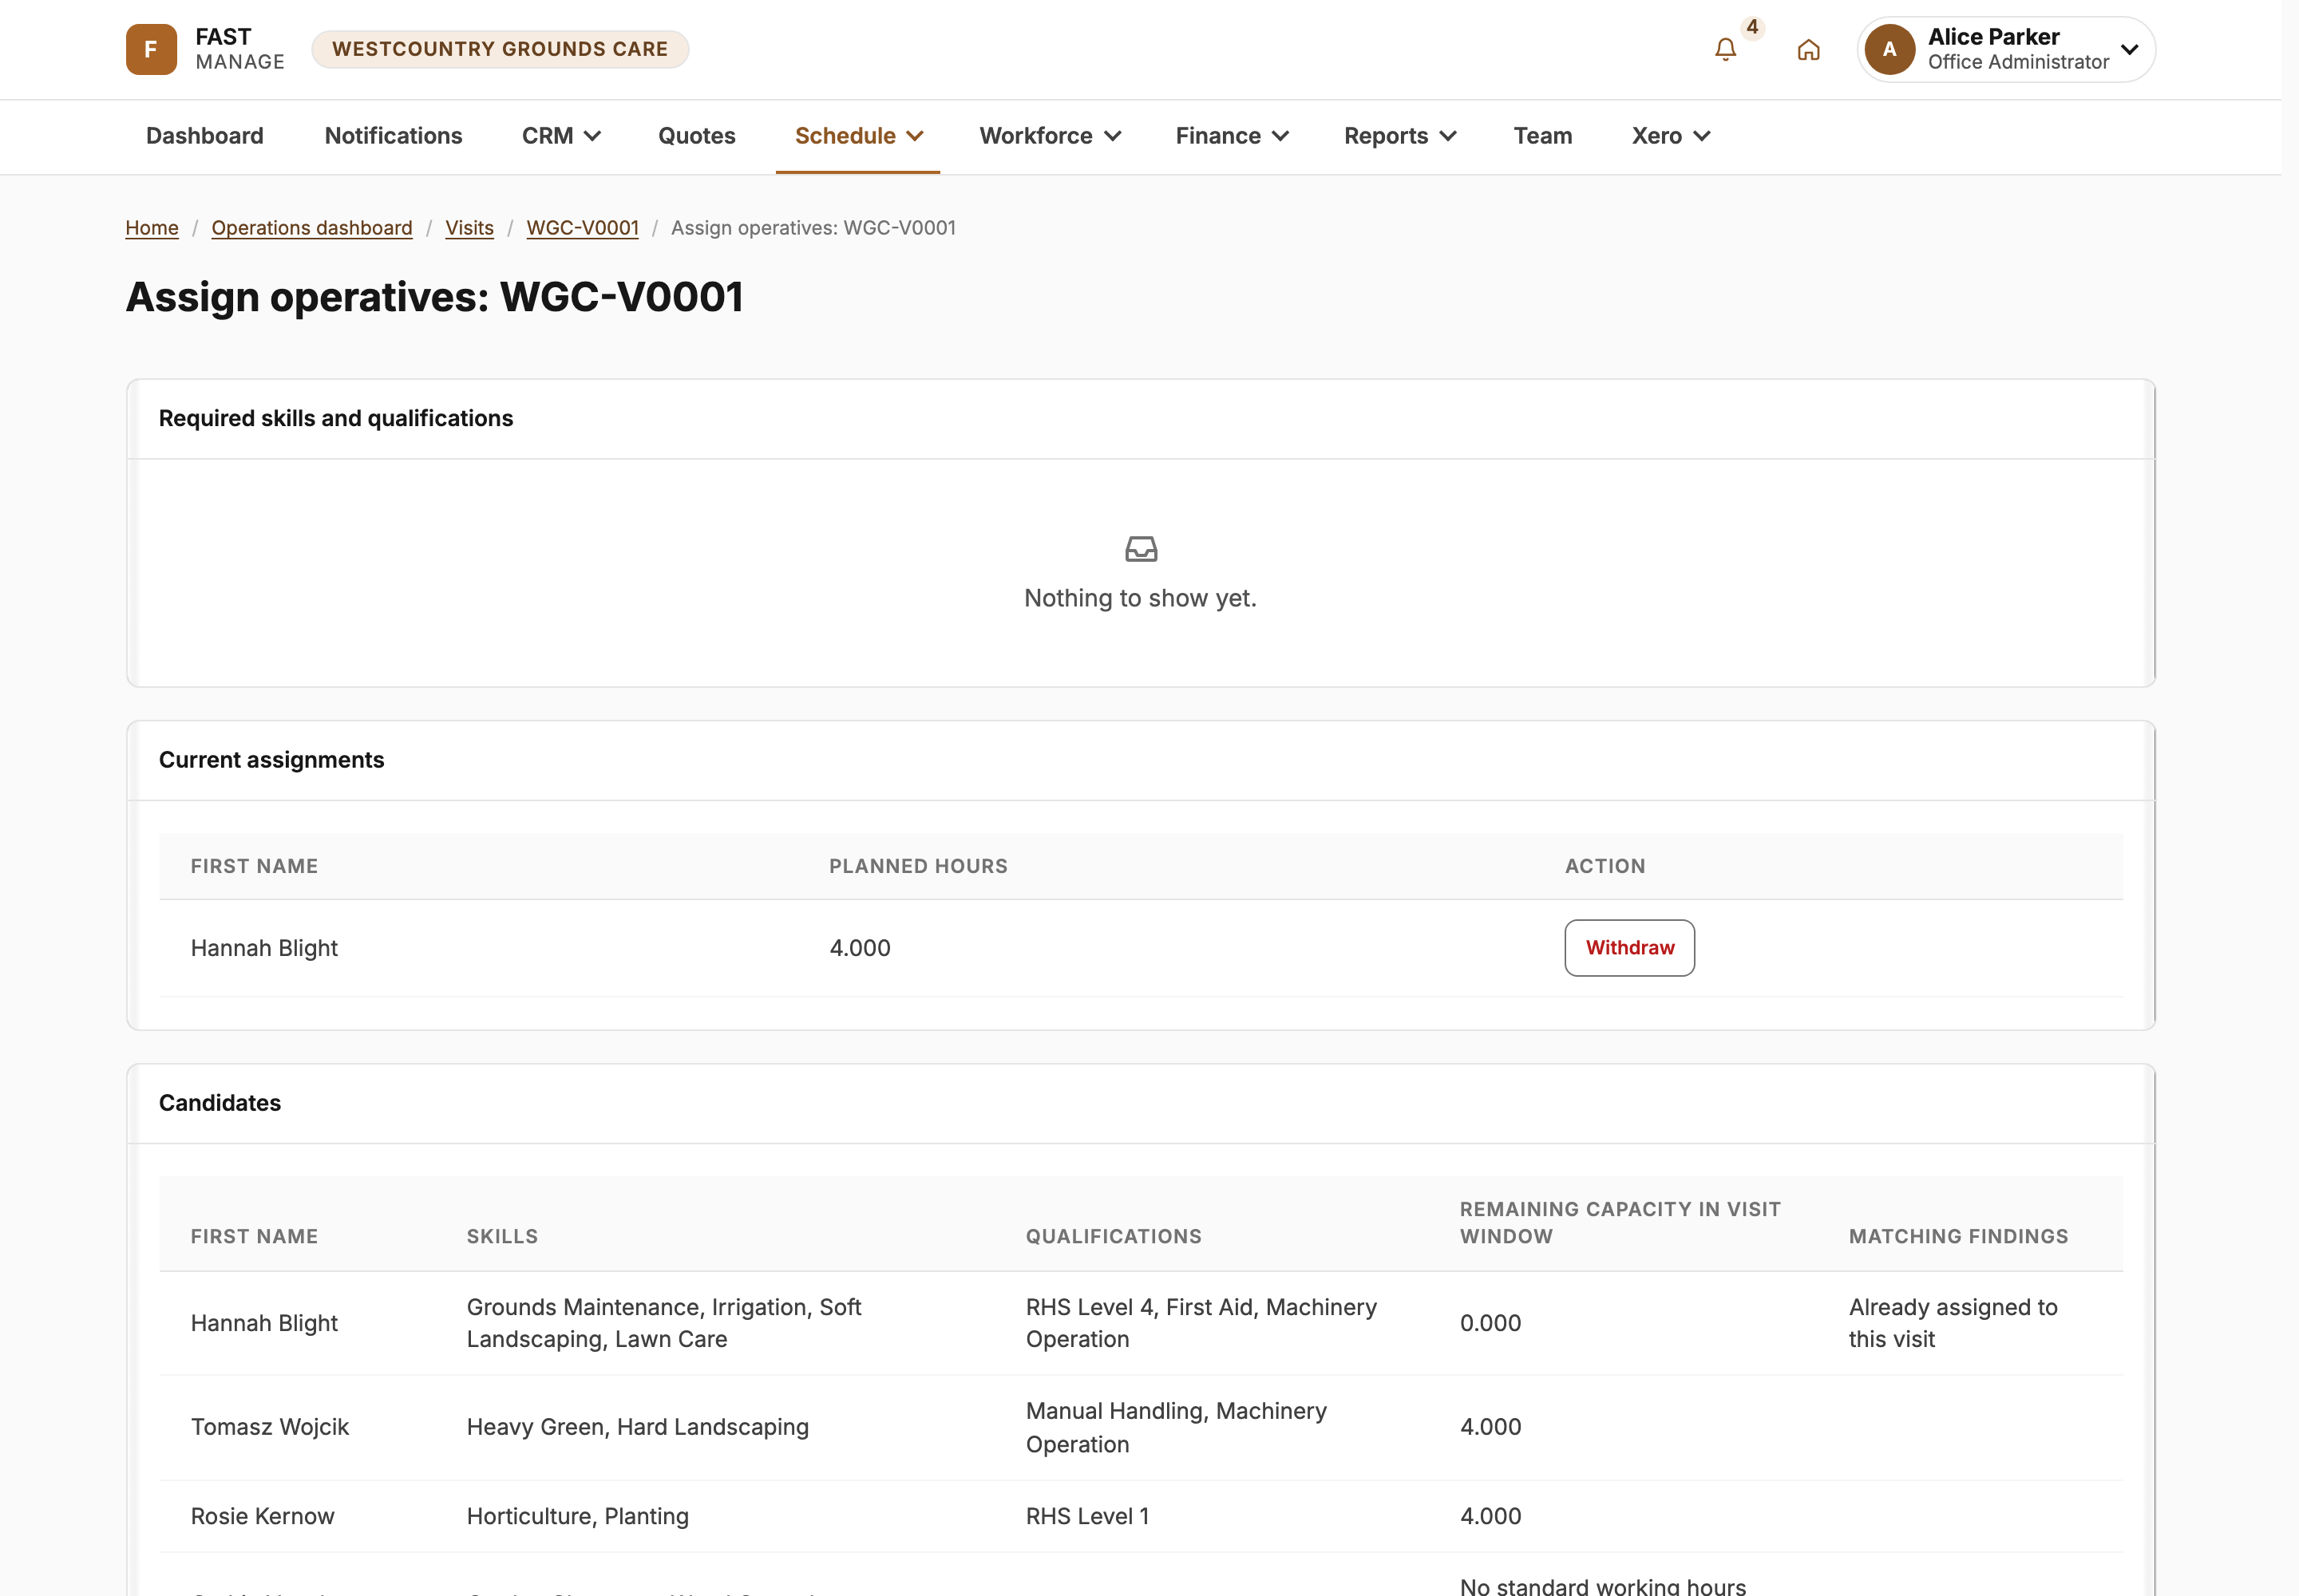
Task: Open the CRM dropdown menu
Action: tap(561, 136)
